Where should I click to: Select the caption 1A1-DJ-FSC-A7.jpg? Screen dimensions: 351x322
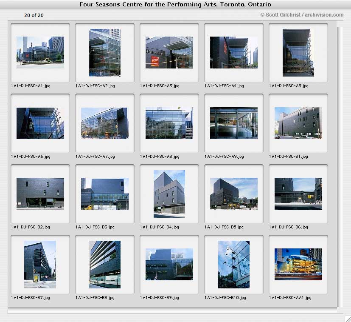(95, 157)
